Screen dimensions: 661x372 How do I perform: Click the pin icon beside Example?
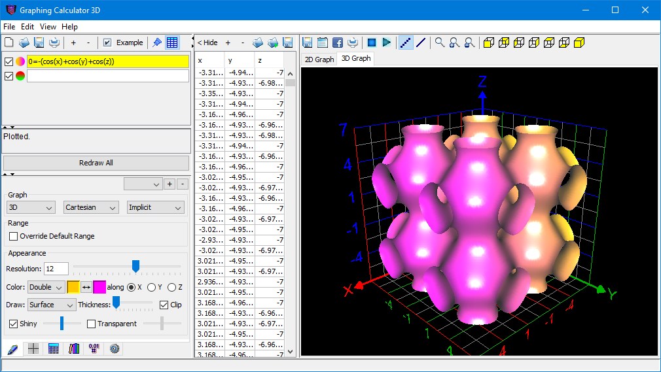point(157,42)
